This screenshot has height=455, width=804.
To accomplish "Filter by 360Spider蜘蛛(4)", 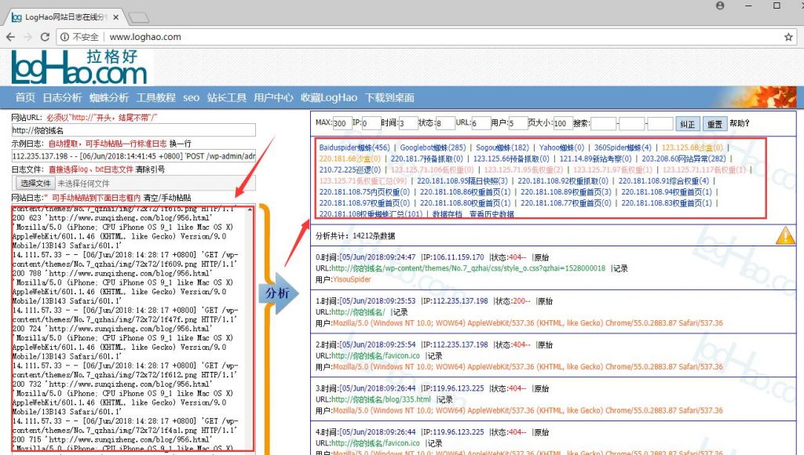I will [623, 147].
